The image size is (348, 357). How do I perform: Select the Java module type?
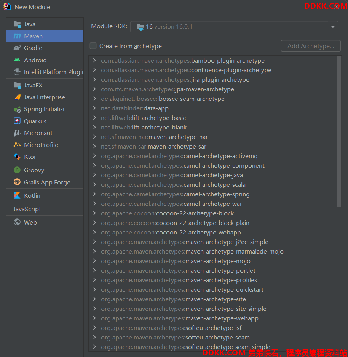45,24
